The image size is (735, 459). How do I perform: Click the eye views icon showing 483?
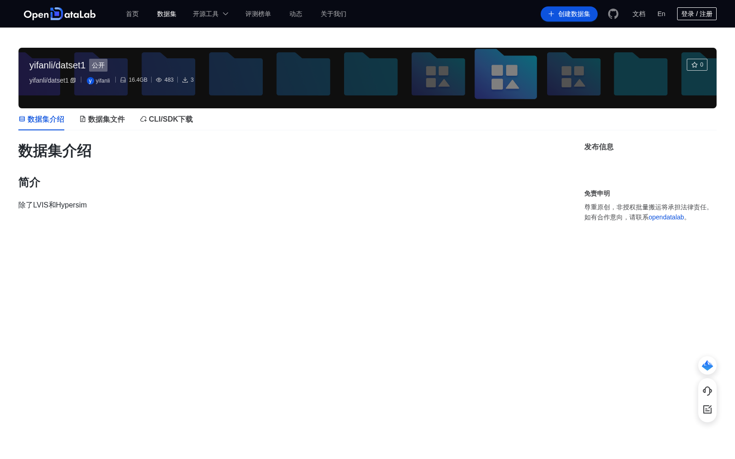tap(159, 80)
